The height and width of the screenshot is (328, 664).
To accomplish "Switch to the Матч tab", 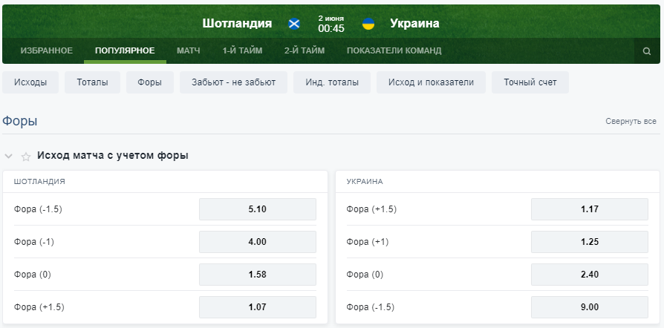I will tap(189, 51).
